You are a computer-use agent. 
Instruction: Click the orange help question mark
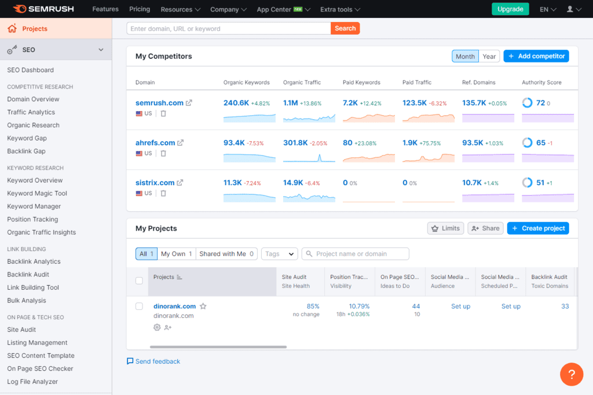pos(572,374)
